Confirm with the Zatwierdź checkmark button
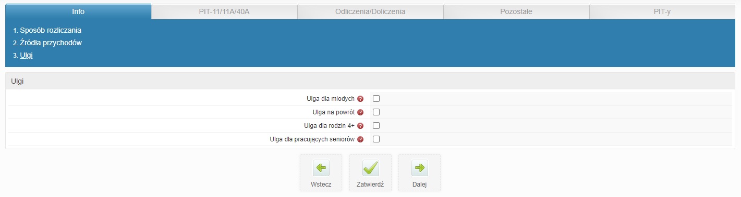 [x=370, y=173]
